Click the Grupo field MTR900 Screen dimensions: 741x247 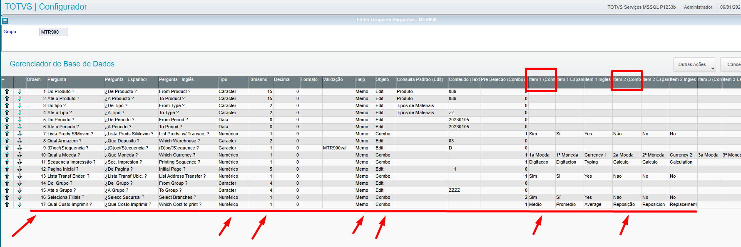click(53, 32)
